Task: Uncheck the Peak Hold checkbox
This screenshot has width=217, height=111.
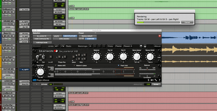Action: coord(119,66)
